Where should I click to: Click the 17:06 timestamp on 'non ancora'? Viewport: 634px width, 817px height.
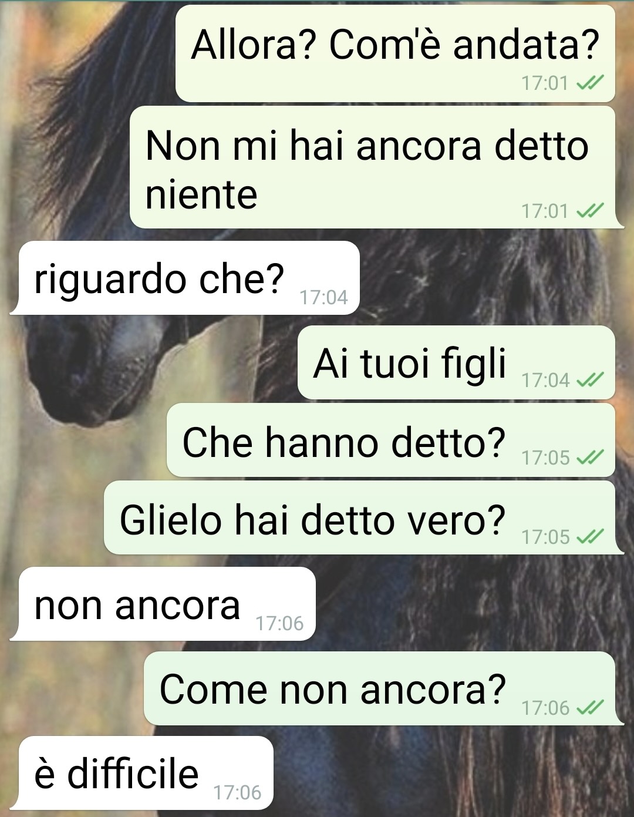coord(279,623)
